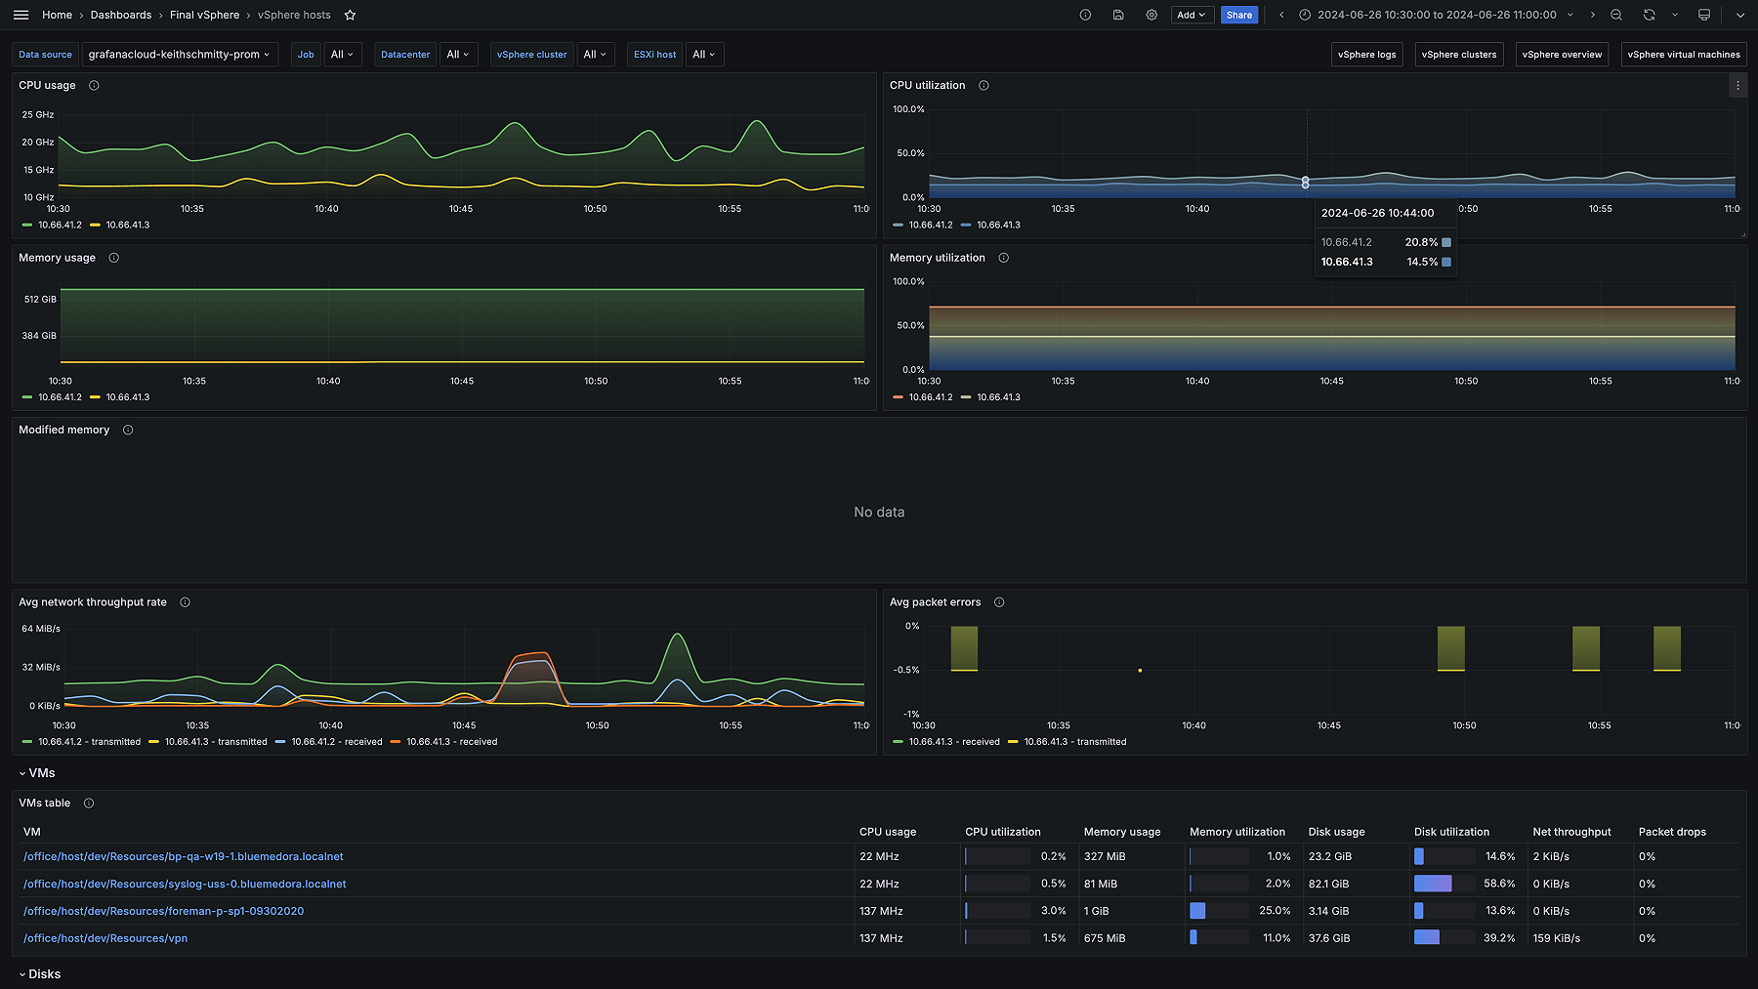This screenshot has height=989, width=1758.
Task: Star the vSphere hosts dashboard
Action: point(351,15)
